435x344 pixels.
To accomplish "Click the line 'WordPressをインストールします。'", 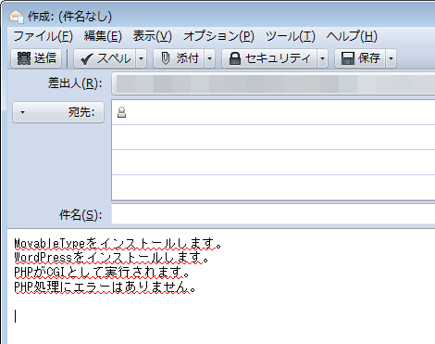I will pyautogui.click(x=111, y=258).
